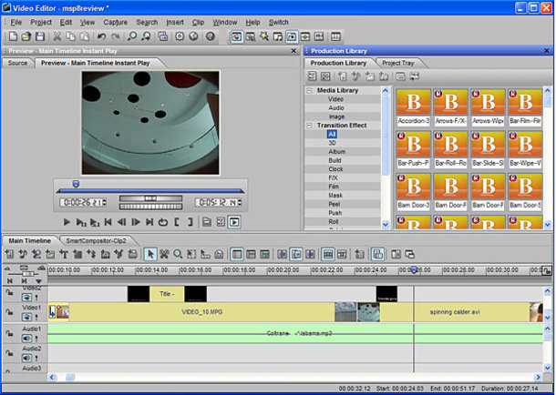Image resolution: width=556 pixels, height=395 pixels.
Task: Click the timeline playhead marker on ruler
Action: 414,270
